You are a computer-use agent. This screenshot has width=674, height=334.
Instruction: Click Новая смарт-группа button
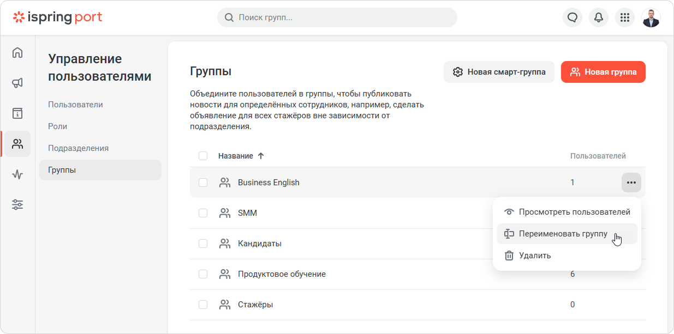pyautogui.click(x=499, y=72)
